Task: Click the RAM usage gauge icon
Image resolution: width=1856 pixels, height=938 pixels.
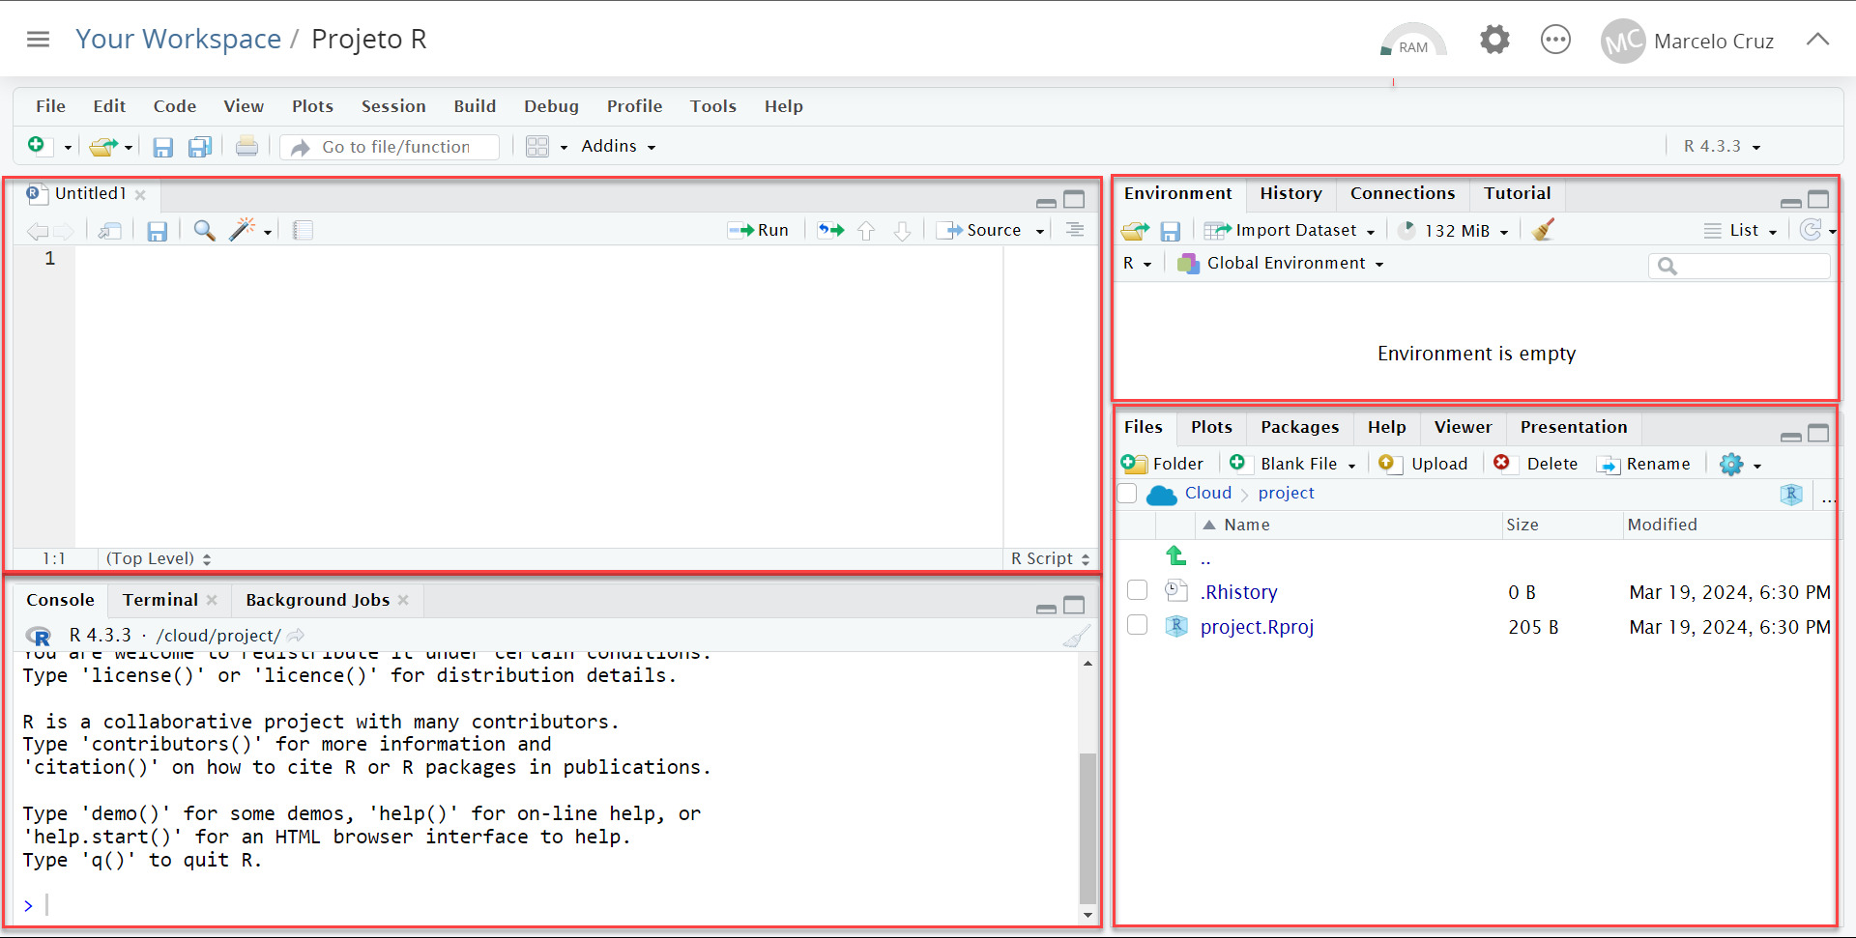Action: coord(1412,41)
